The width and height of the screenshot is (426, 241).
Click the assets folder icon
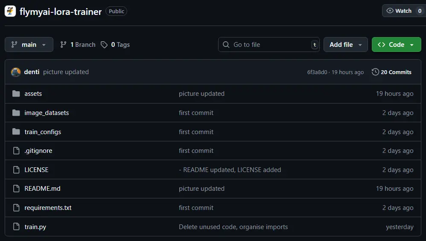16,94
